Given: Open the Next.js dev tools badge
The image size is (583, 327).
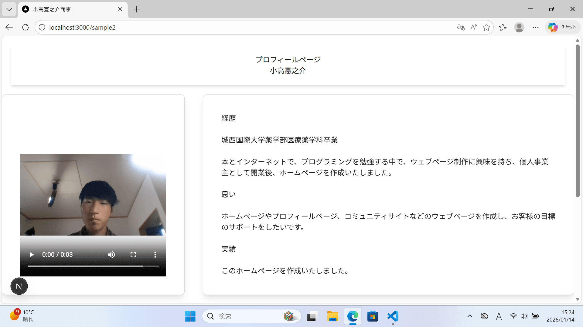Looking at the screenshot, I should (19, 286).
